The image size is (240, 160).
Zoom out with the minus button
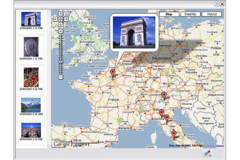61,77
